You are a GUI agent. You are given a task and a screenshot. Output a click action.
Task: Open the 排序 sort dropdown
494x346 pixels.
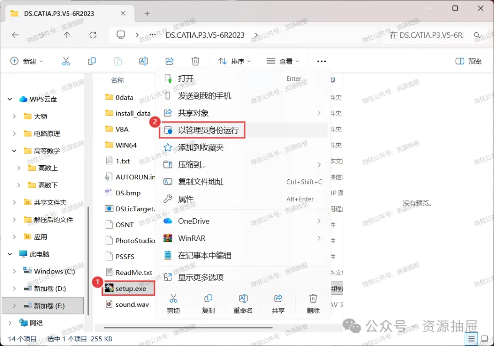pyautogui.click(x=234, y=61)
